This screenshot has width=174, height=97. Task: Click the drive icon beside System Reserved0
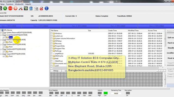pyautogui.click(x=5, y=33)
